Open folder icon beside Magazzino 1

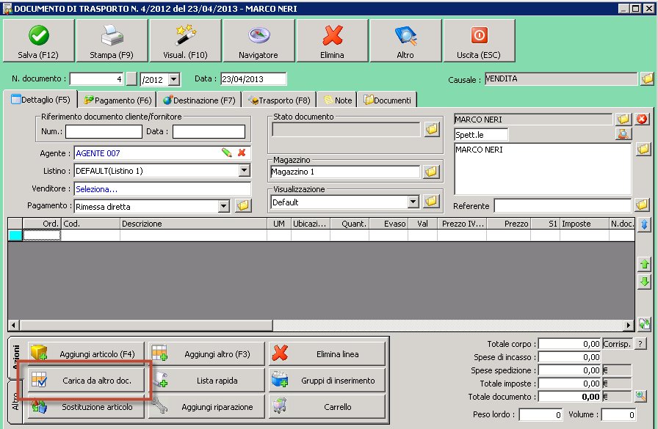[x=431, y=172]
